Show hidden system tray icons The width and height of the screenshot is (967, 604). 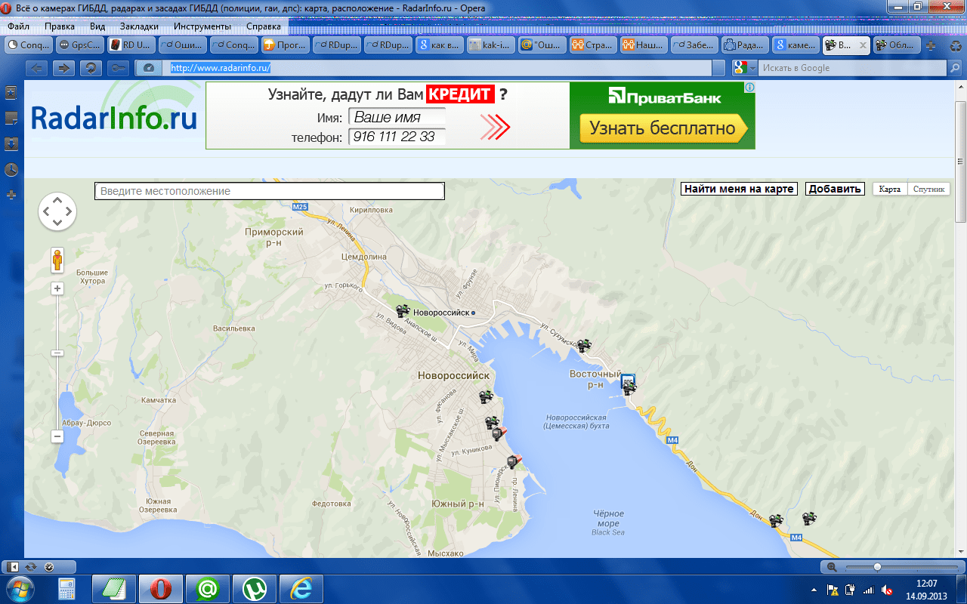coord(814,589)
